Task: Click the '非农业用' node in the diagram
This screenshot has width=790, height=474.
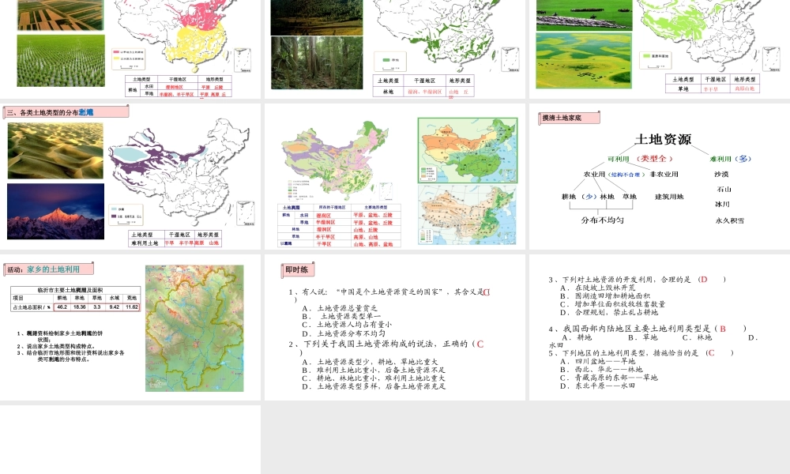Action: (664, 175)
